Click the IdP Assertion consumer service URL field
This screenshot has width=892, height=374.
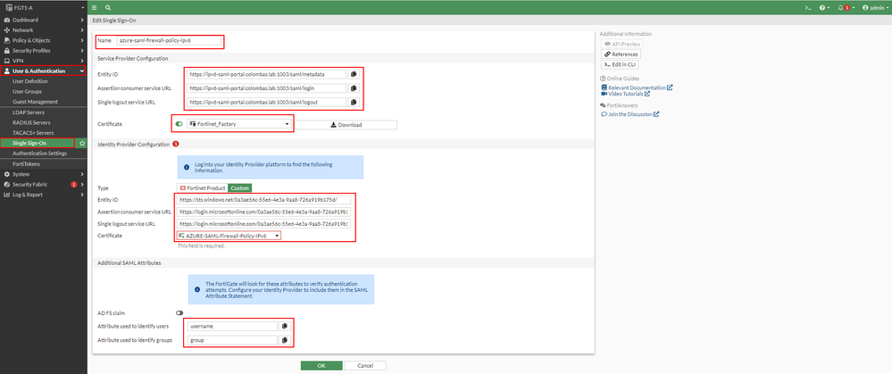click(263, 212)
